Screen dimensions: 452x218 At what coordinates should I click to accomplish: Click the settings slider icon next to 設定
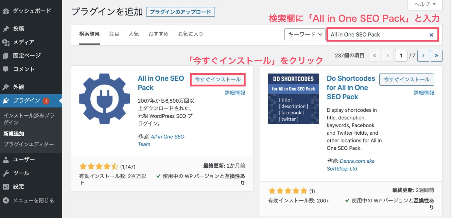[x=6, y=187]
